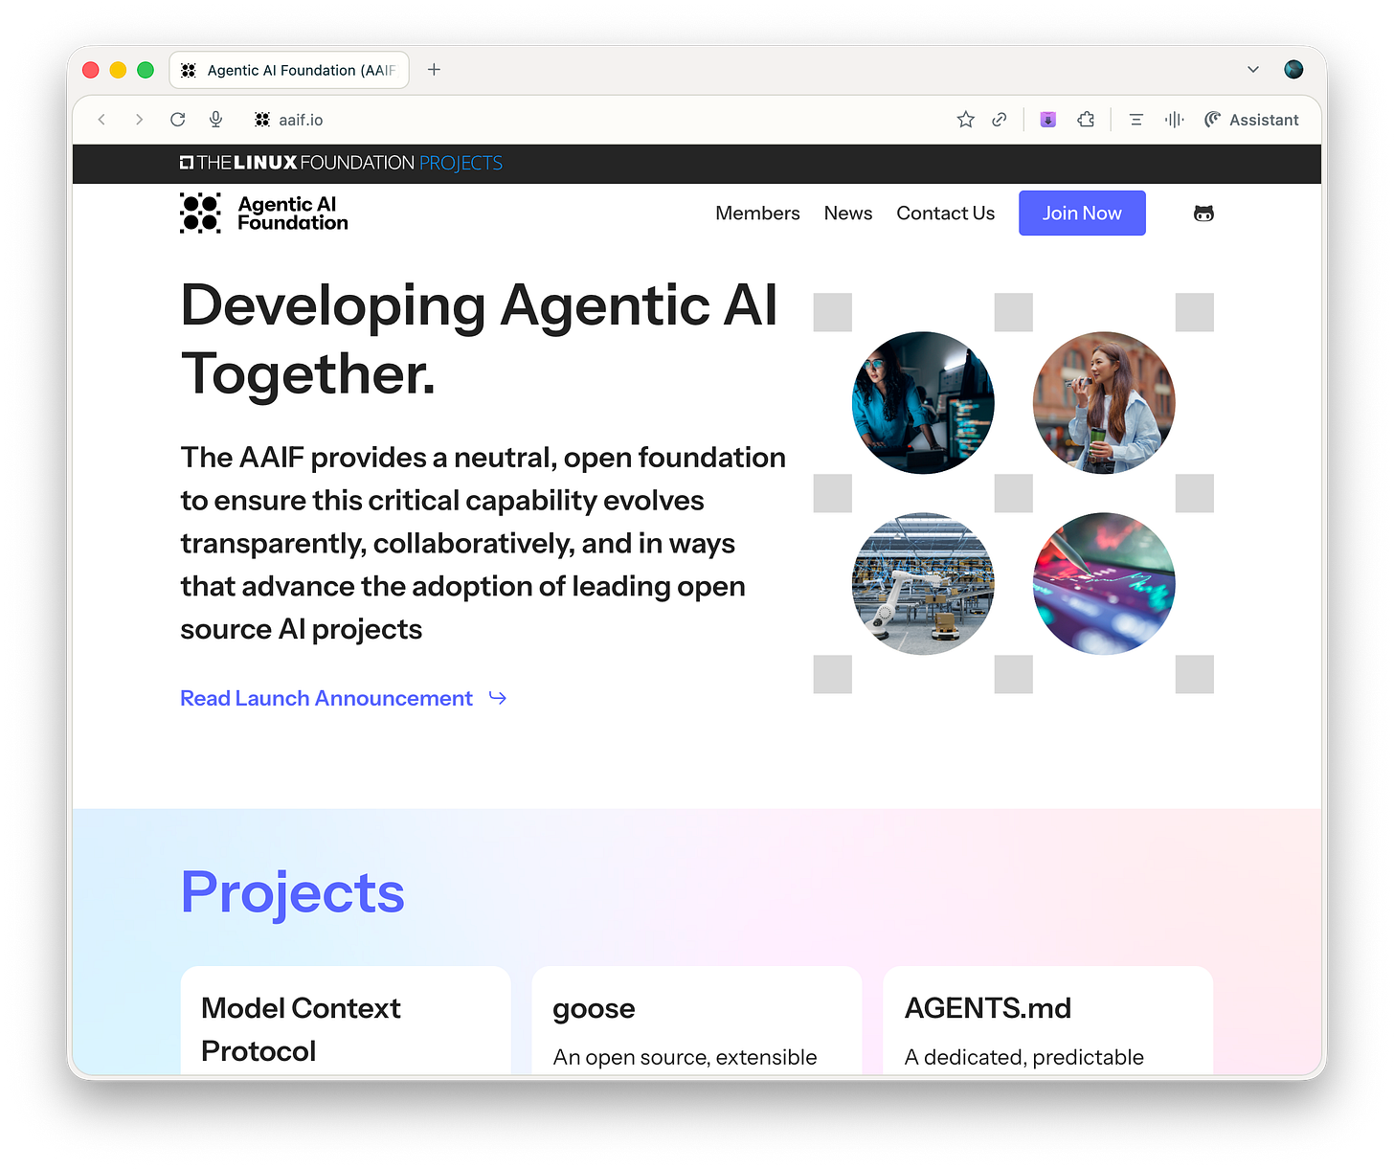Open the goose project card title

point(594,1009)
